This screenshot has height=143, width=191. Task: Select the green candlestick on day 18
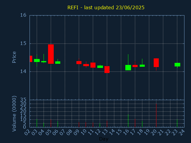(x=142, y=66)
